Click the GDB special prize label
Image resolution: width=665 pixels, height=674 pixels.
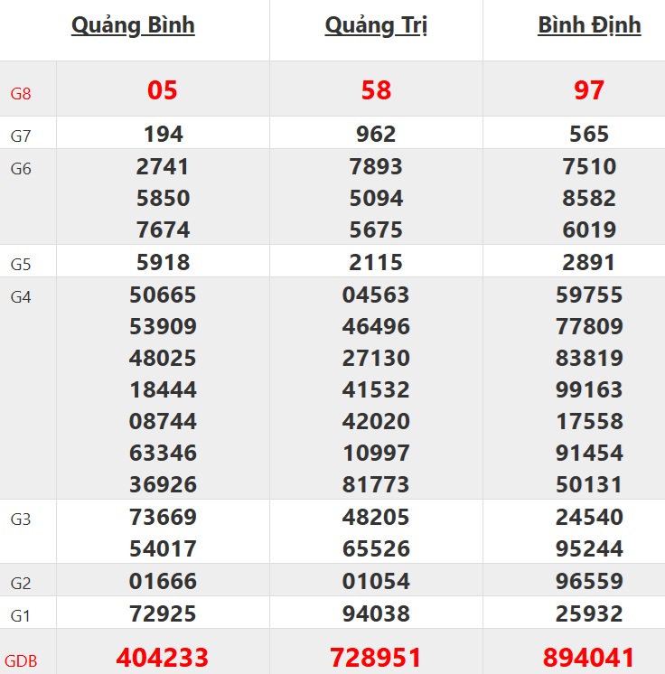coord(22,660)
